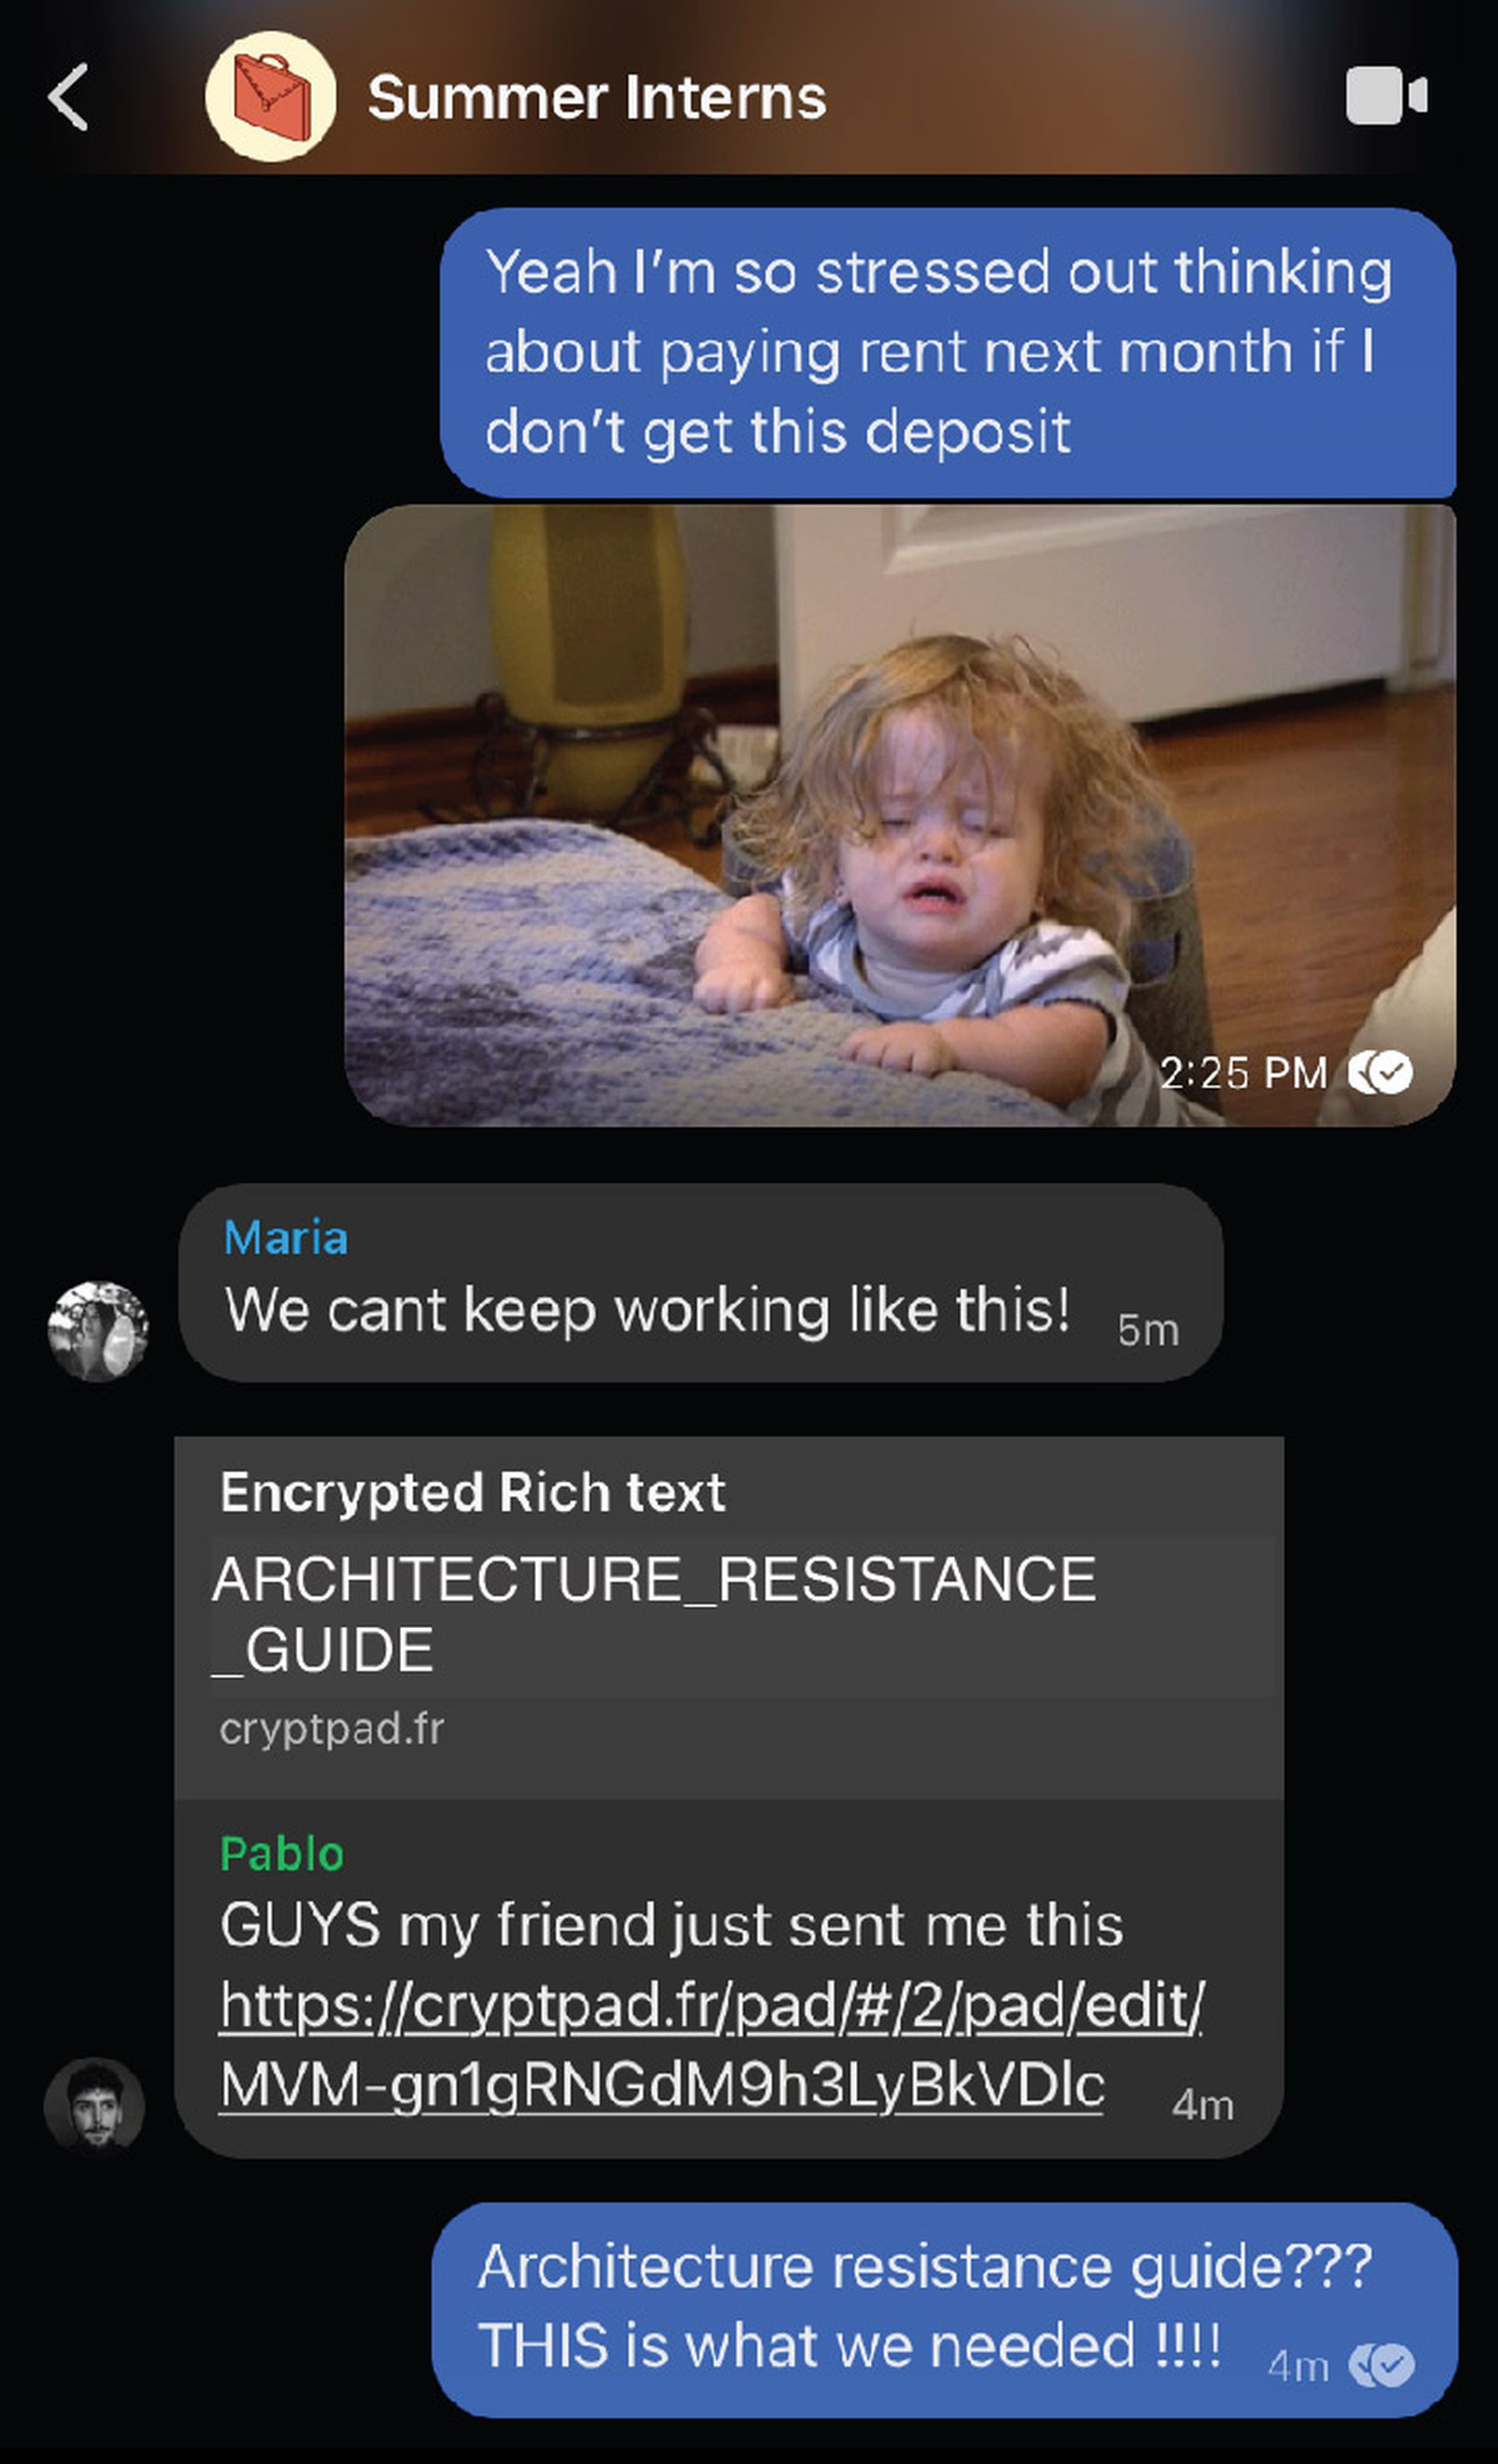Tap read receipt icon on crying baby image
The height and width of the screenshot is (2464, 1498).
pyautogui.click(x=1380, y=1073)
